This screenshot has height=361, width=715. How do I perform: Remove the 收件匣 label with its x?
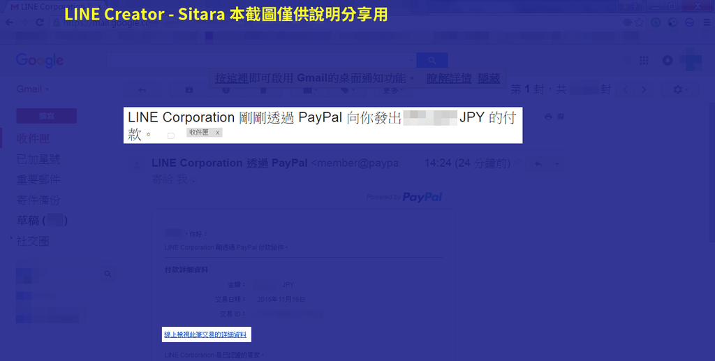click(218, 133)
